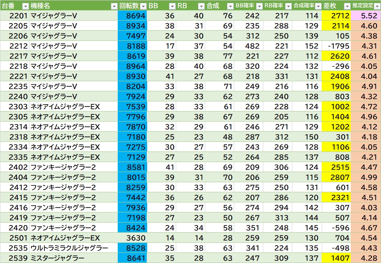Open the 機種名 column filter dropdown
Viewport: 381px width, 263px height.
pos(114,6)
